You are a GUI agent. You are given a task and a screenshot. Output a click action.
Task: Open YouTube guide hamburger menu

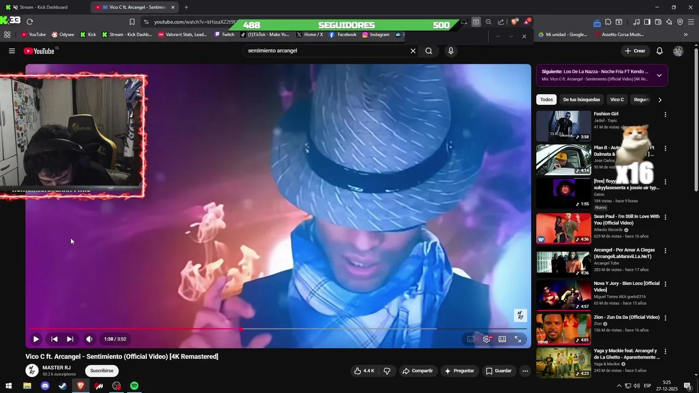click(11, 51)
